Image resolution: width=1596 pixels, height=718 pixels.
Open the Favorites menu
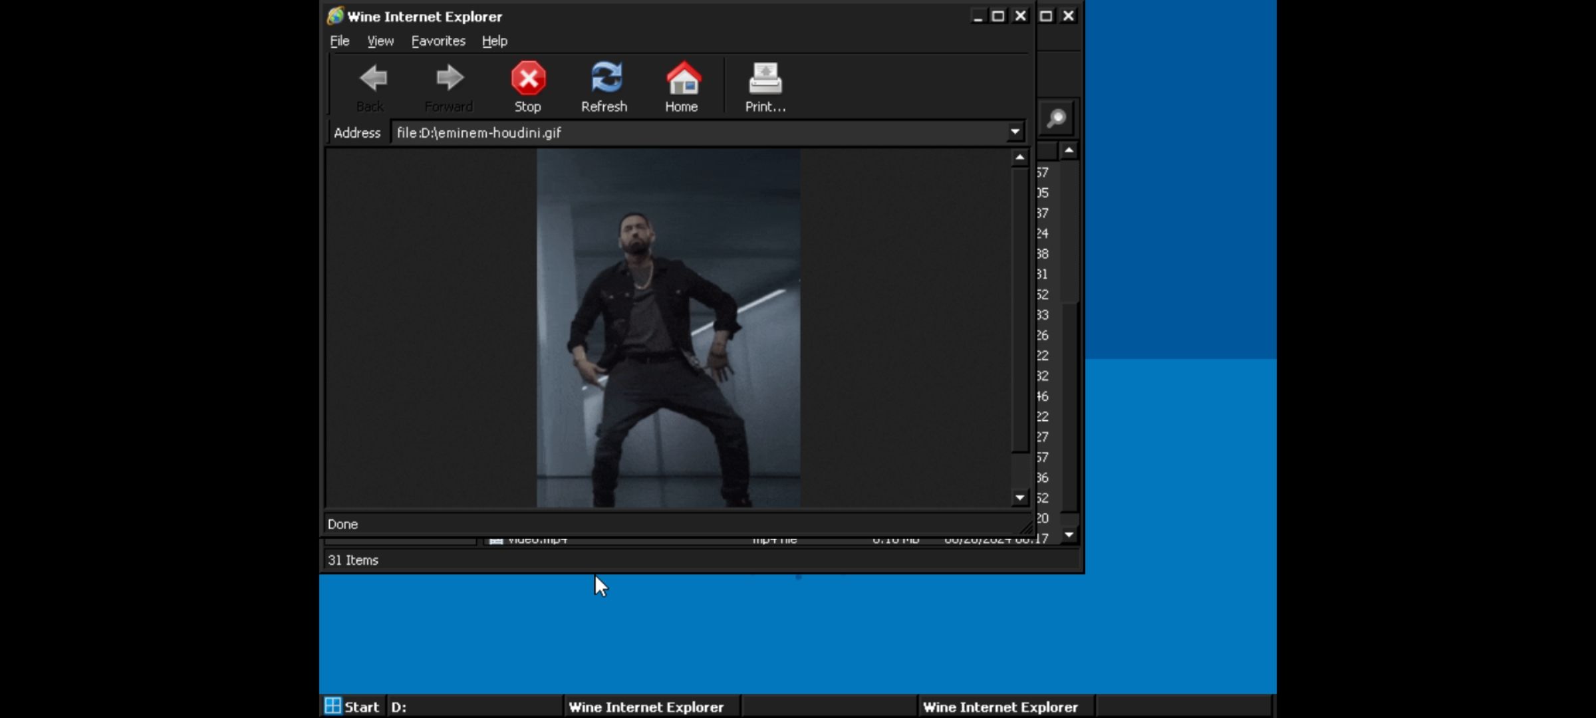click(438, 41)
